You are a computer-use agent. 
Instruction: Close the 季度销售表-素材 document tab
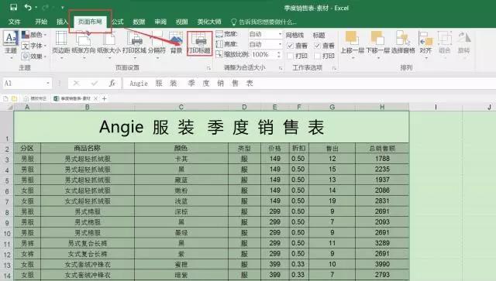pos(95,98)
